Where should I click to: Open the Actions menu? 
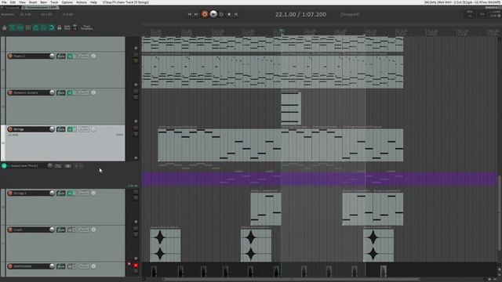coord(82,2)
